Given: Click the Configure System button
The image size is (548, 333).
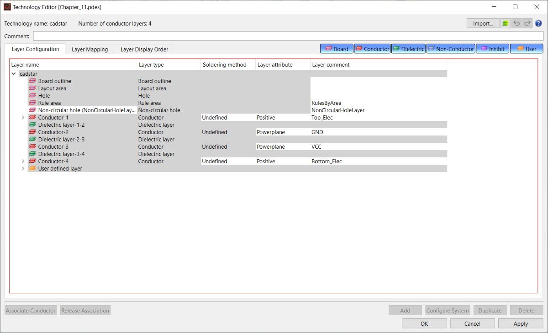Looking at the screenshot, I should [448, 311].
